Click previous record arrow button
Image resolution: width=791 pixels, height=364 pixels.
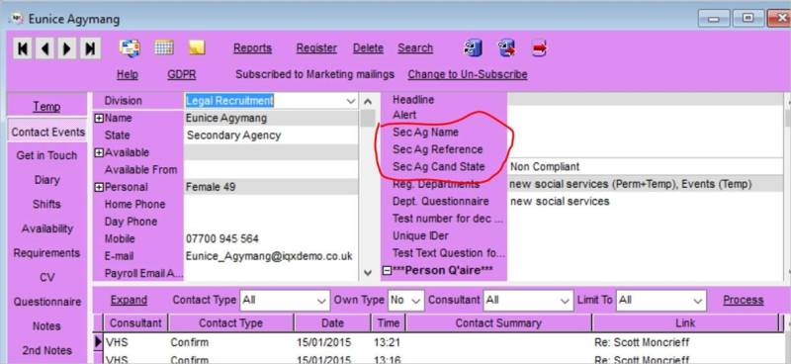pyautogui.click(x=45, y=48)
